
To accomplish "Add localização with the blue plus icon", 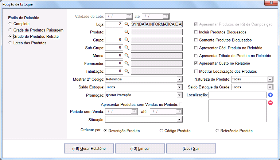I will (271, 95).
